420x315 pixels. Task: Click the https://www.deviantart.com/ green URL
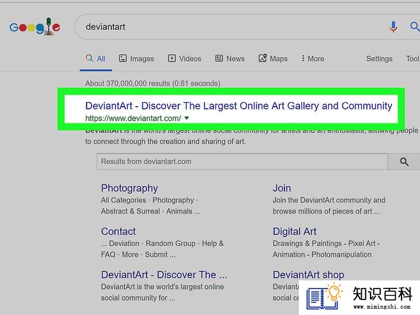pos(133,118)
